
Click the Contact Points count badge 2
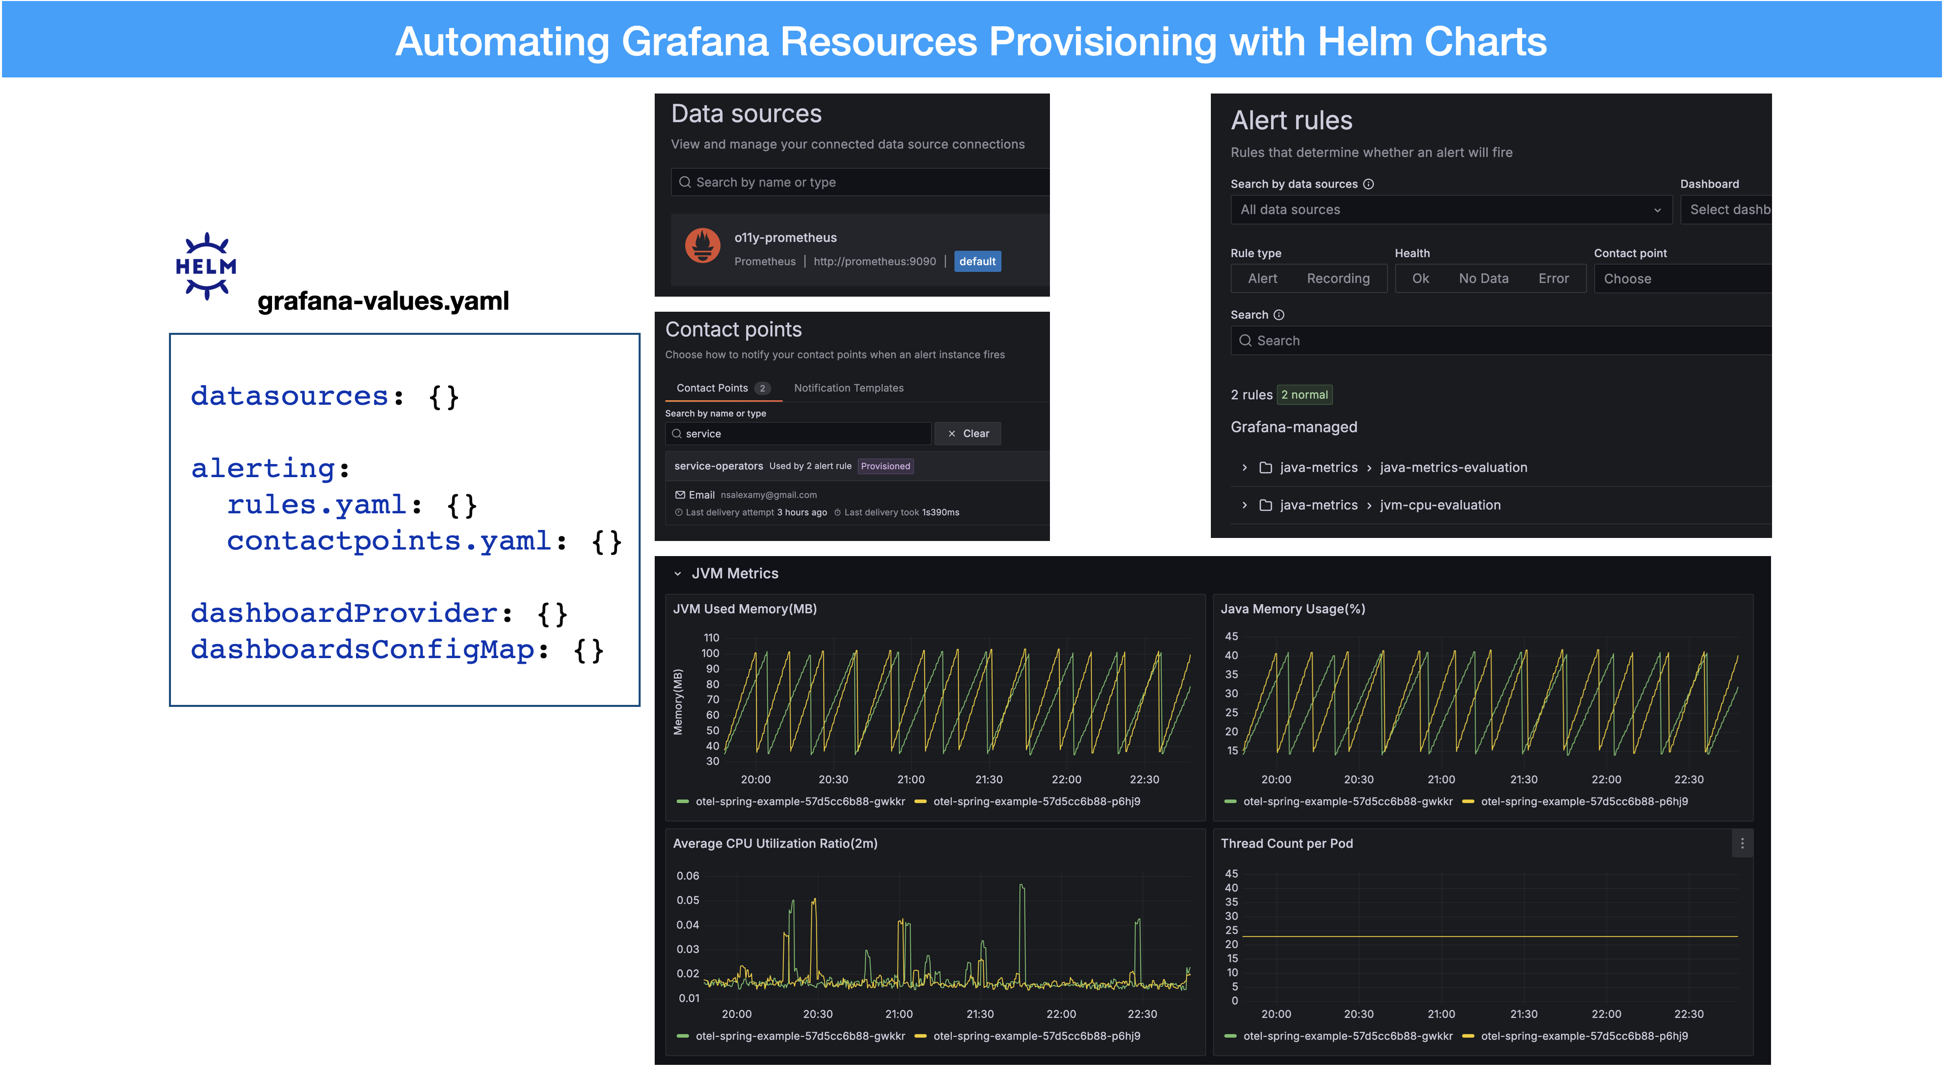pos(762,388)
